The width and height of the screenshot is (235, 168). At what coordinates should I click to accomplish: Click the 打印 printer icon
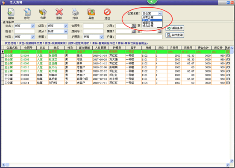[75, 12]
